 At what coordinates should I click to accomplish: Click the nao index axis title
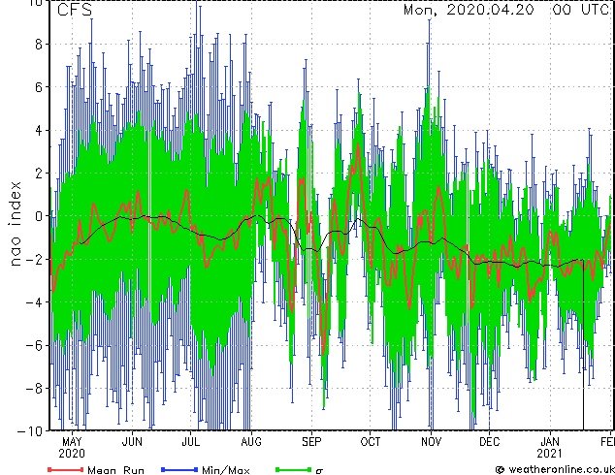[15, 224]
